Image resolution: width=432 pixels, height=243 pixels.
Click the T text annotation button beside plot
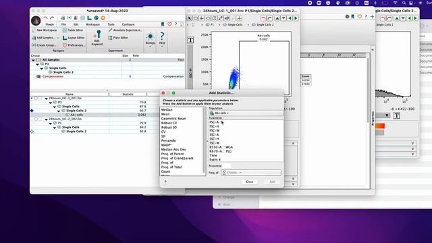click(x=190, y=40)
